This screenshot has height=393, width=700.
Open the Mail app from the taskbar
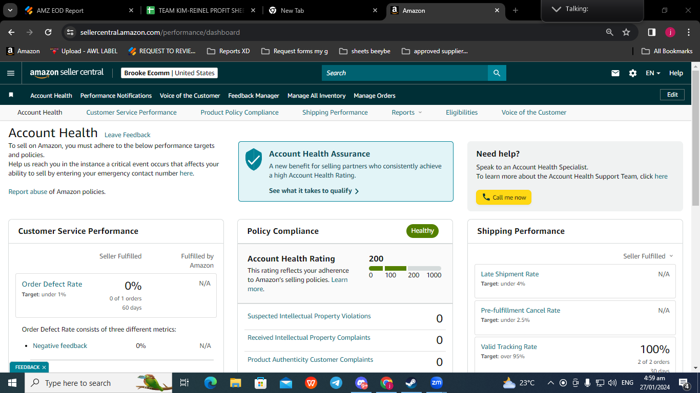coord(286,383)
